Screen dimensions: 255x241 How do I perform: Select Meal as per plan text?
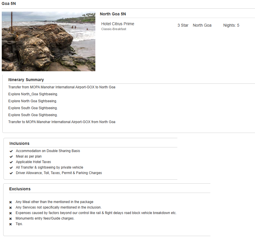pyautogui.click(x=29, y=156)
